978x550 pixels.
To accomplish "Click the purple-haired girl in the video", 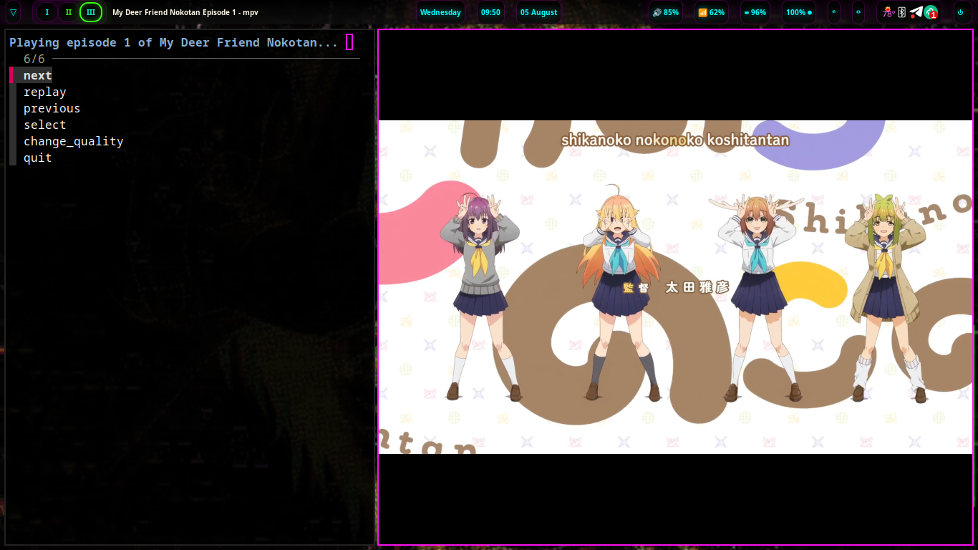I will (481, 297).
